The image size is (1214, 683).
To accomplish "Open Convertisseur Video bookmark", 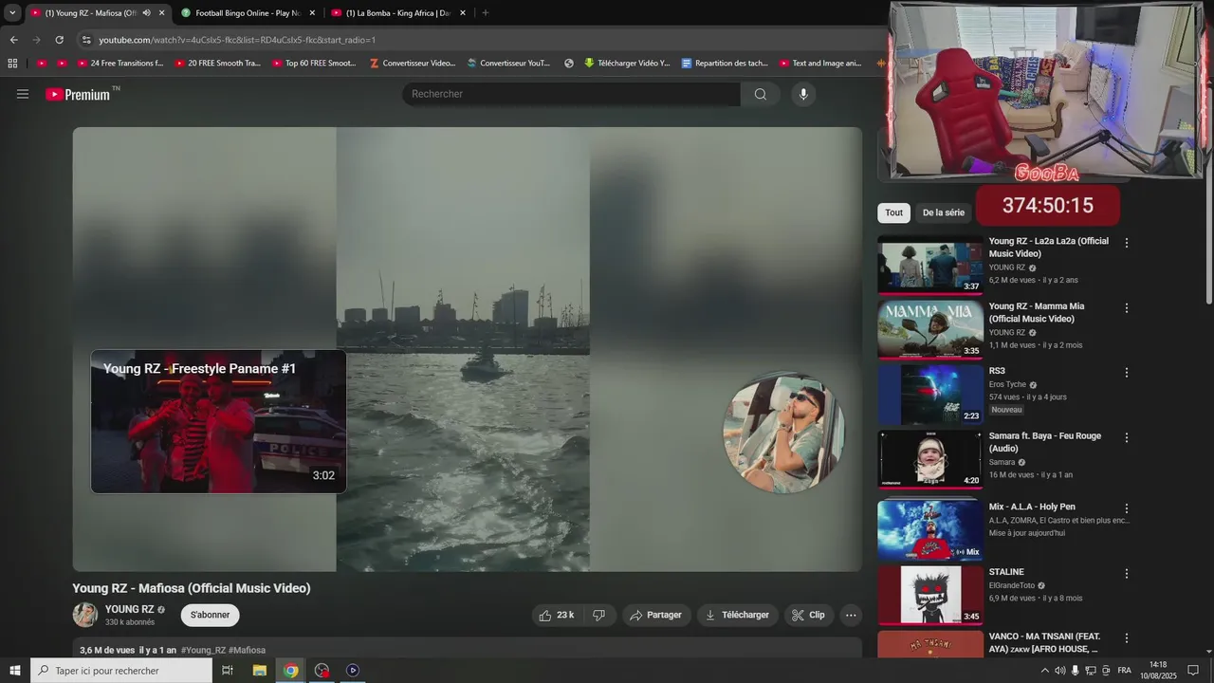I will (x=413, y=64).
